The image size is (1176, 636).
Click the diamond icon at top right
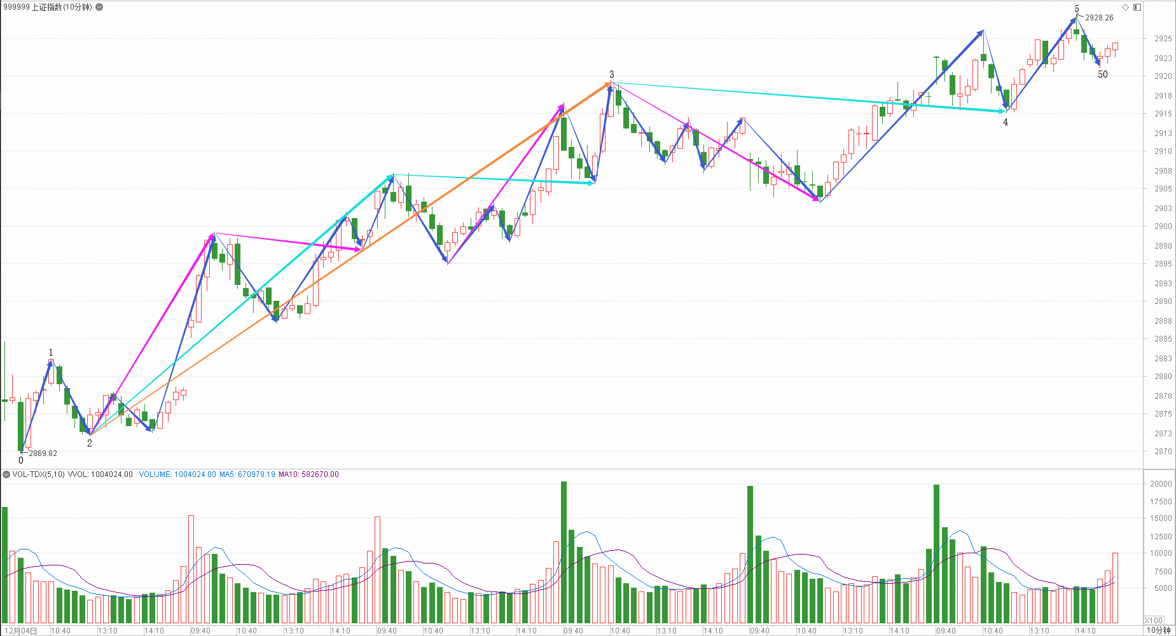click(x=1125, y=7)
